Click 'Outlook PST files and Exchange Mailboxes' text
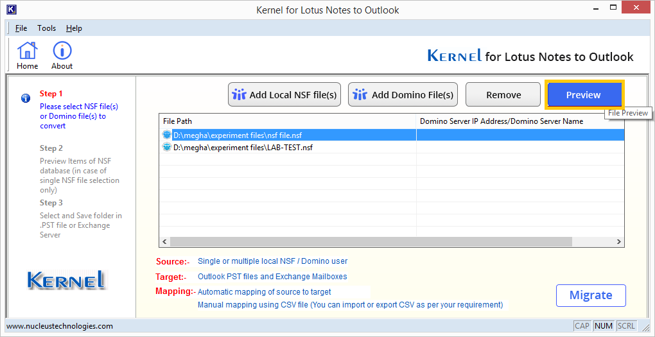The height and width of the screenshot is (337, 655). (x=272, y=277)
